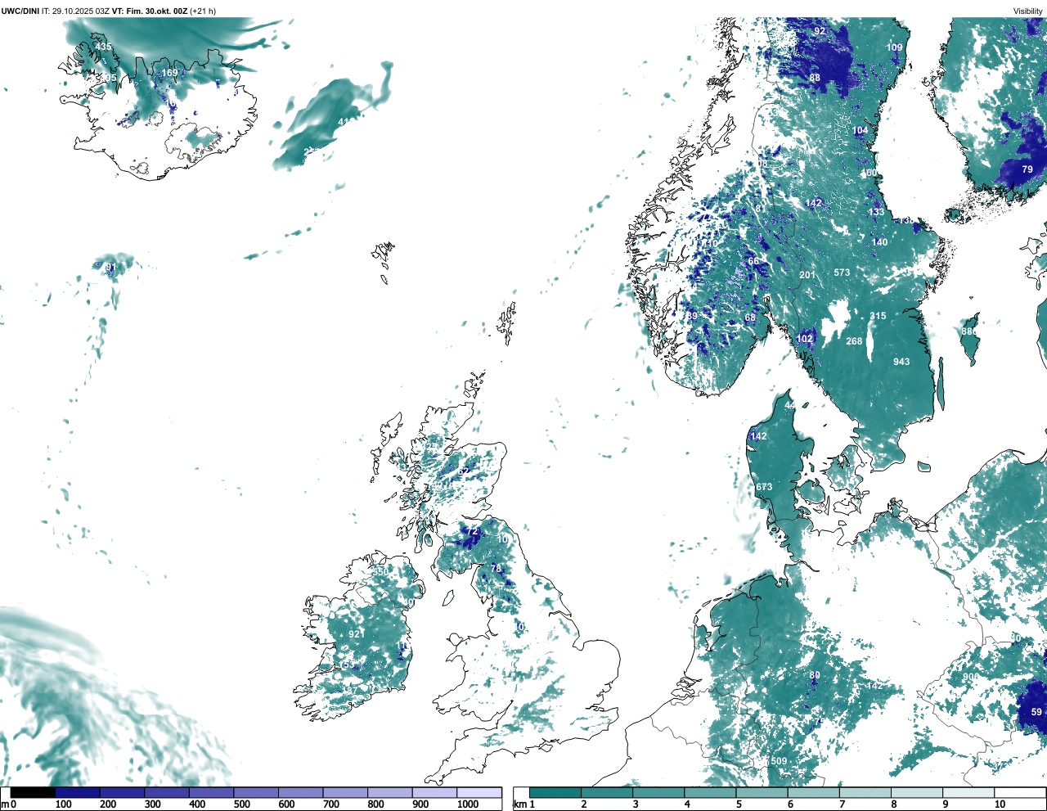Viewport: 1047px width, 811px height.
Task: Click the km unit label in legend
Action: [519, 804]
